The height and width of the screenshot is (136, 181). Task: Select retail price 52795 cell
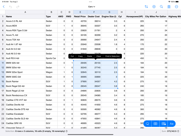coord(80,114)
